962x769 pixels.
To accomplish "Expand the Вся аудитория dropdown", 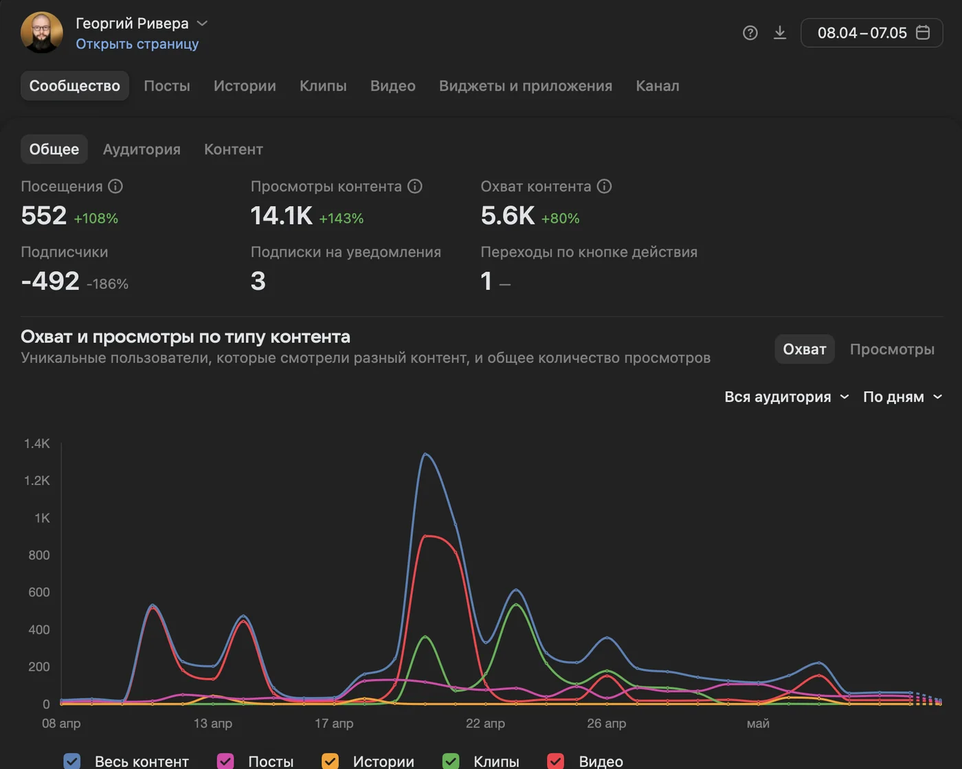I will coord(787,397).
